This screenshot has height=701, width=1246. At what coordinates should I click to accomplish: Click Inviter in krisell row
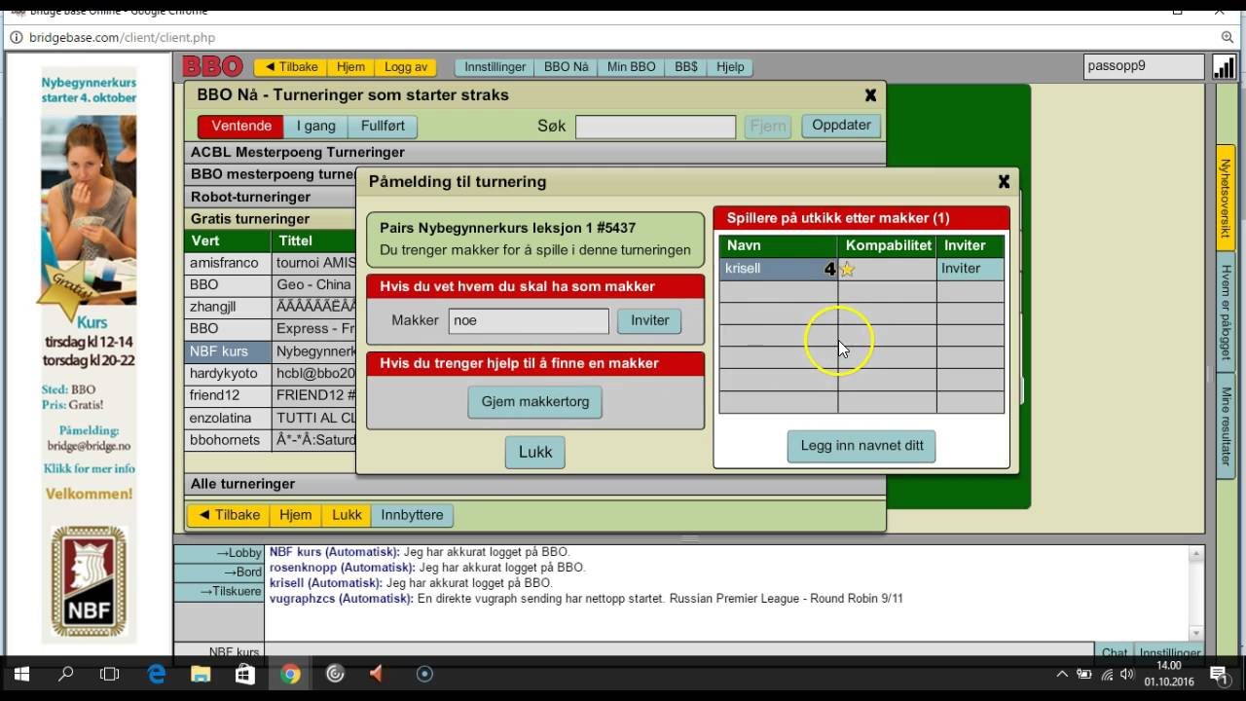click(971, 269)
